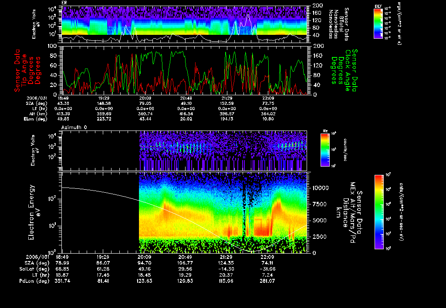
Task: Select ELon value 223.72
Action: tap(104, 119)
